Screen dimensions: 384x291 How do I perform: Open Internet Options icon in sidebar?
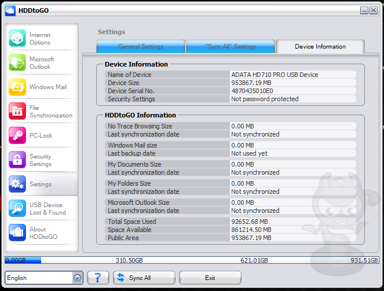[17, 38]
